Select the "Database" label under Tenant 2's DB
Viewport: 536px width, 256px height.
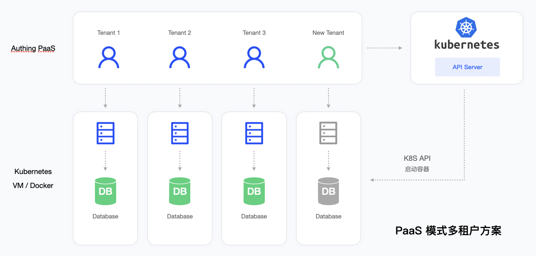pyautogui.click(x=180, y=216)
